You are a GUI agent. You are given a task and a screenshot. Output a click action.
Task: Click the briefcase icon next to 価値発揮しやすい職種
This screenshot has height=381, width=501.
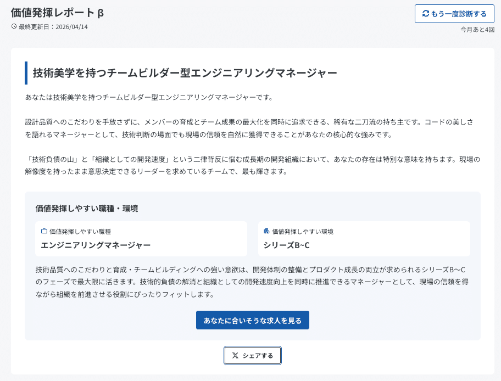[44, 231]
